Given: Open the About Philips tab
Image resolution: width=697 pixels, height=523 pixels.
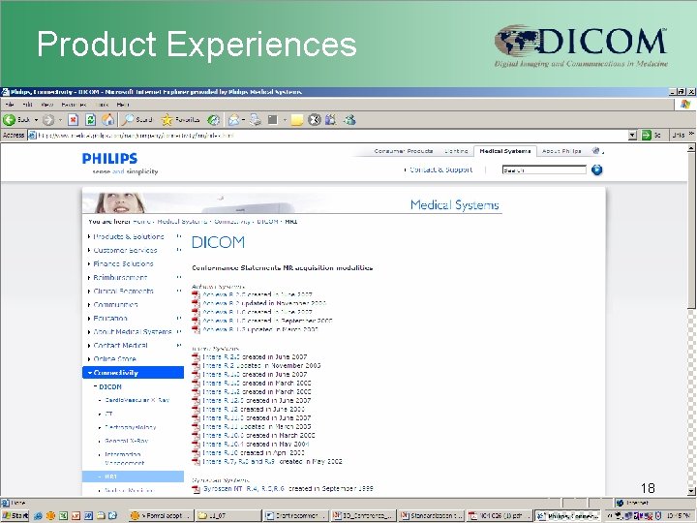Looking at the screenshot, I should (x=561, y=151).
